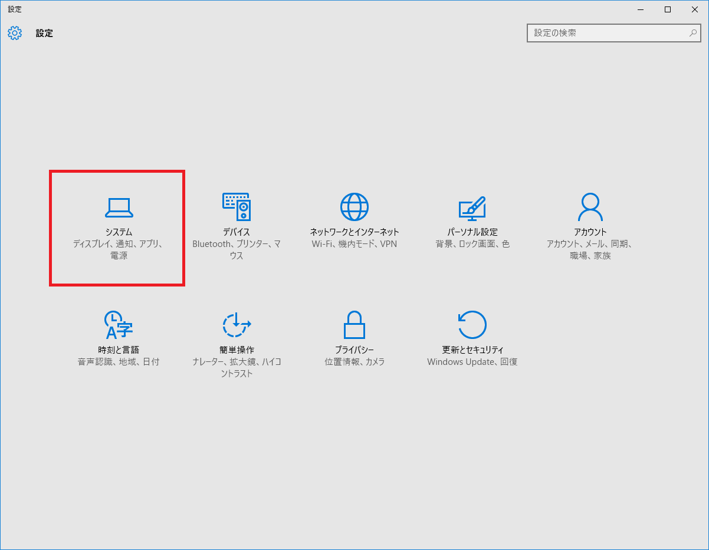Viewport: 709px width, 550px height.
Task: Select the ネットワークとインターネット label
Action: (x=354, y=232)
